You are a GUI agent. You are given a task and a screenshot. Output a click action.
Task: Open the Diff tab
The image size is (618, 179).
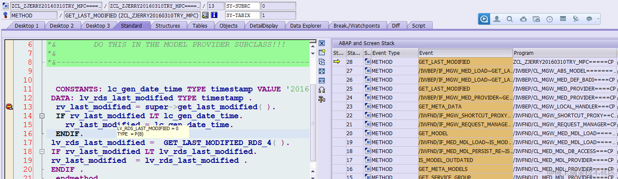pyautogui.click(x=396, y=26)
